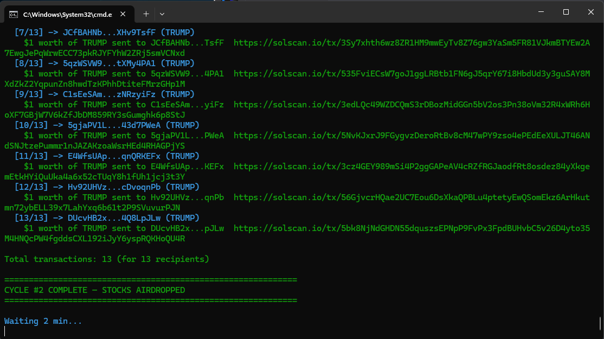Click the line '[9/13] -> C1sEeSAm...zNRzyiFz (TRUMP)'
Image resolution: width=604 pixels, height=339 pixels.
105,94
